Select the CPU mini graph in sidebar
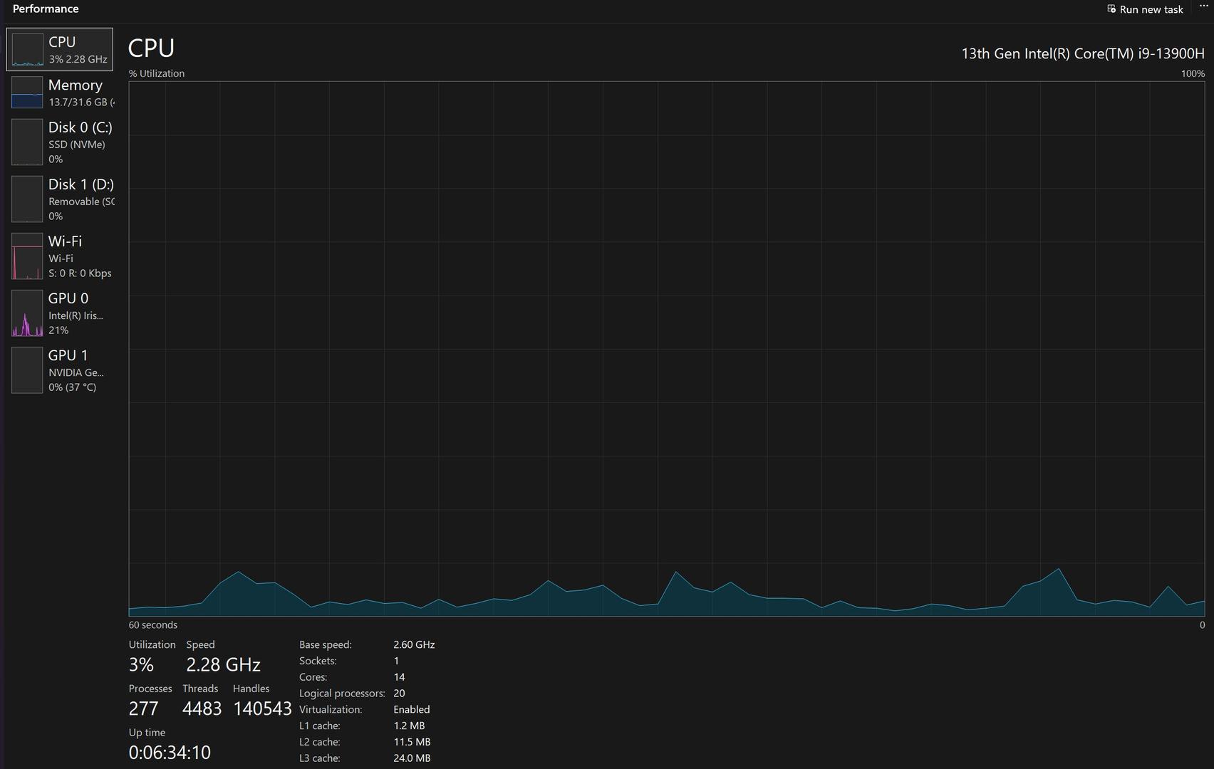The height and width of the screenshot is (769, 1214). 27,50
